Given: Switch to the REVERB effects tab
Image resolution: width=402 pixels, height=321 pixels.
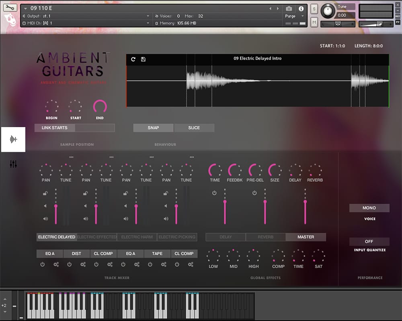Looking at the screenshot, I should [x=265, y=237].
